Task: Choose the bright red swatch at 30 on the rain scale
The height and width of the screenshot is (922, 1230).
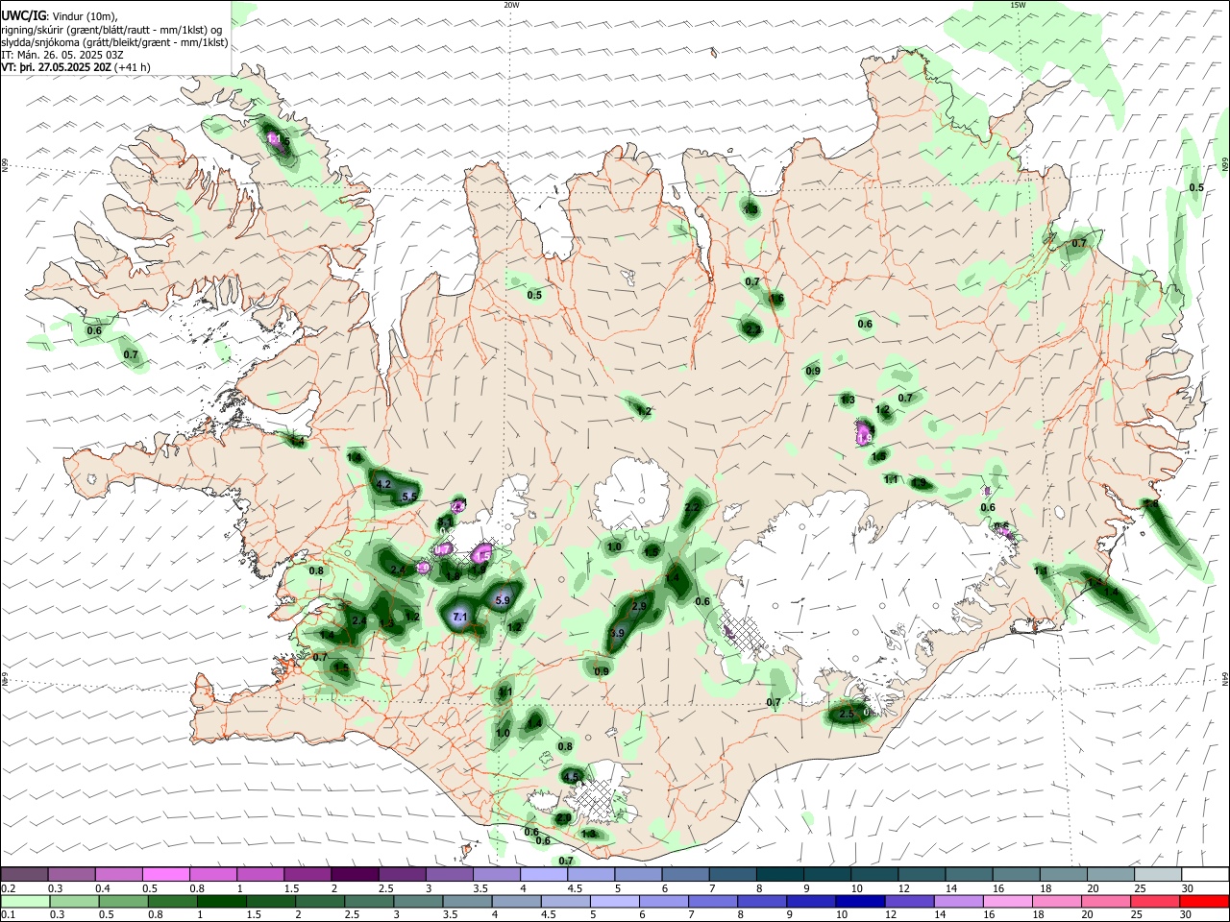Action: 1204,902
